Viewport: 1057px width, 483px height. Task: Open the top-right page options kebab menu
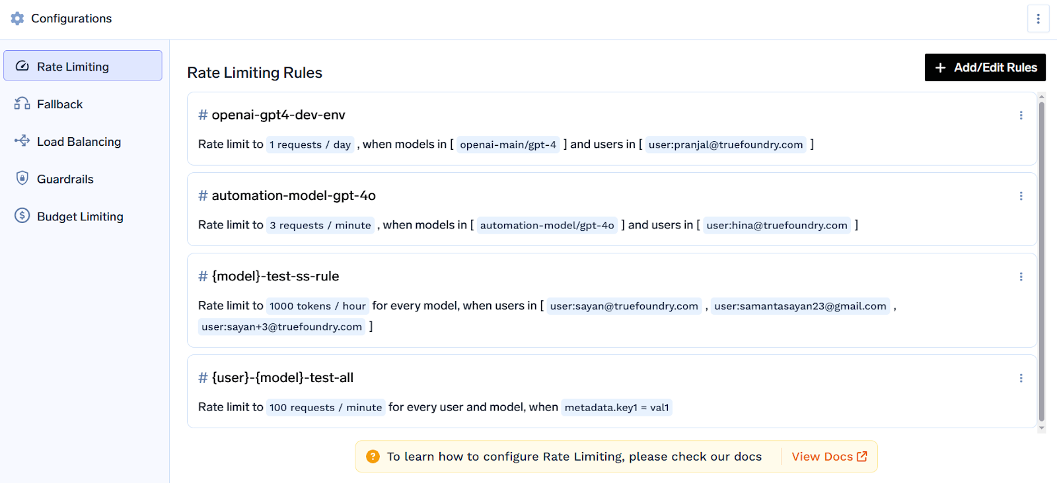(x=1038, y=18)
